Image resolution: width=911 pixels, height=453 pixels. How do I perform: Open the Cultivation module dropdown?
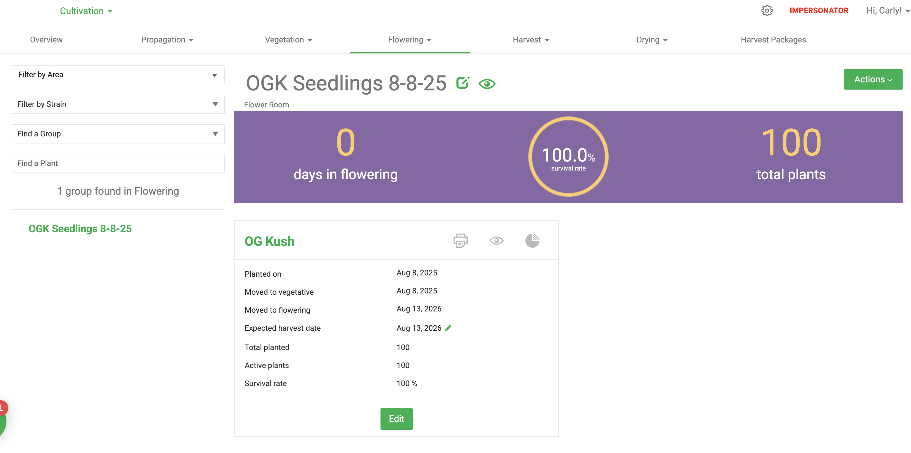coord(86,11)
